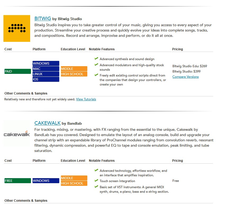Click checkmark beside Touch screen integration
226x207 pixels.
click(x=96, y=181)
